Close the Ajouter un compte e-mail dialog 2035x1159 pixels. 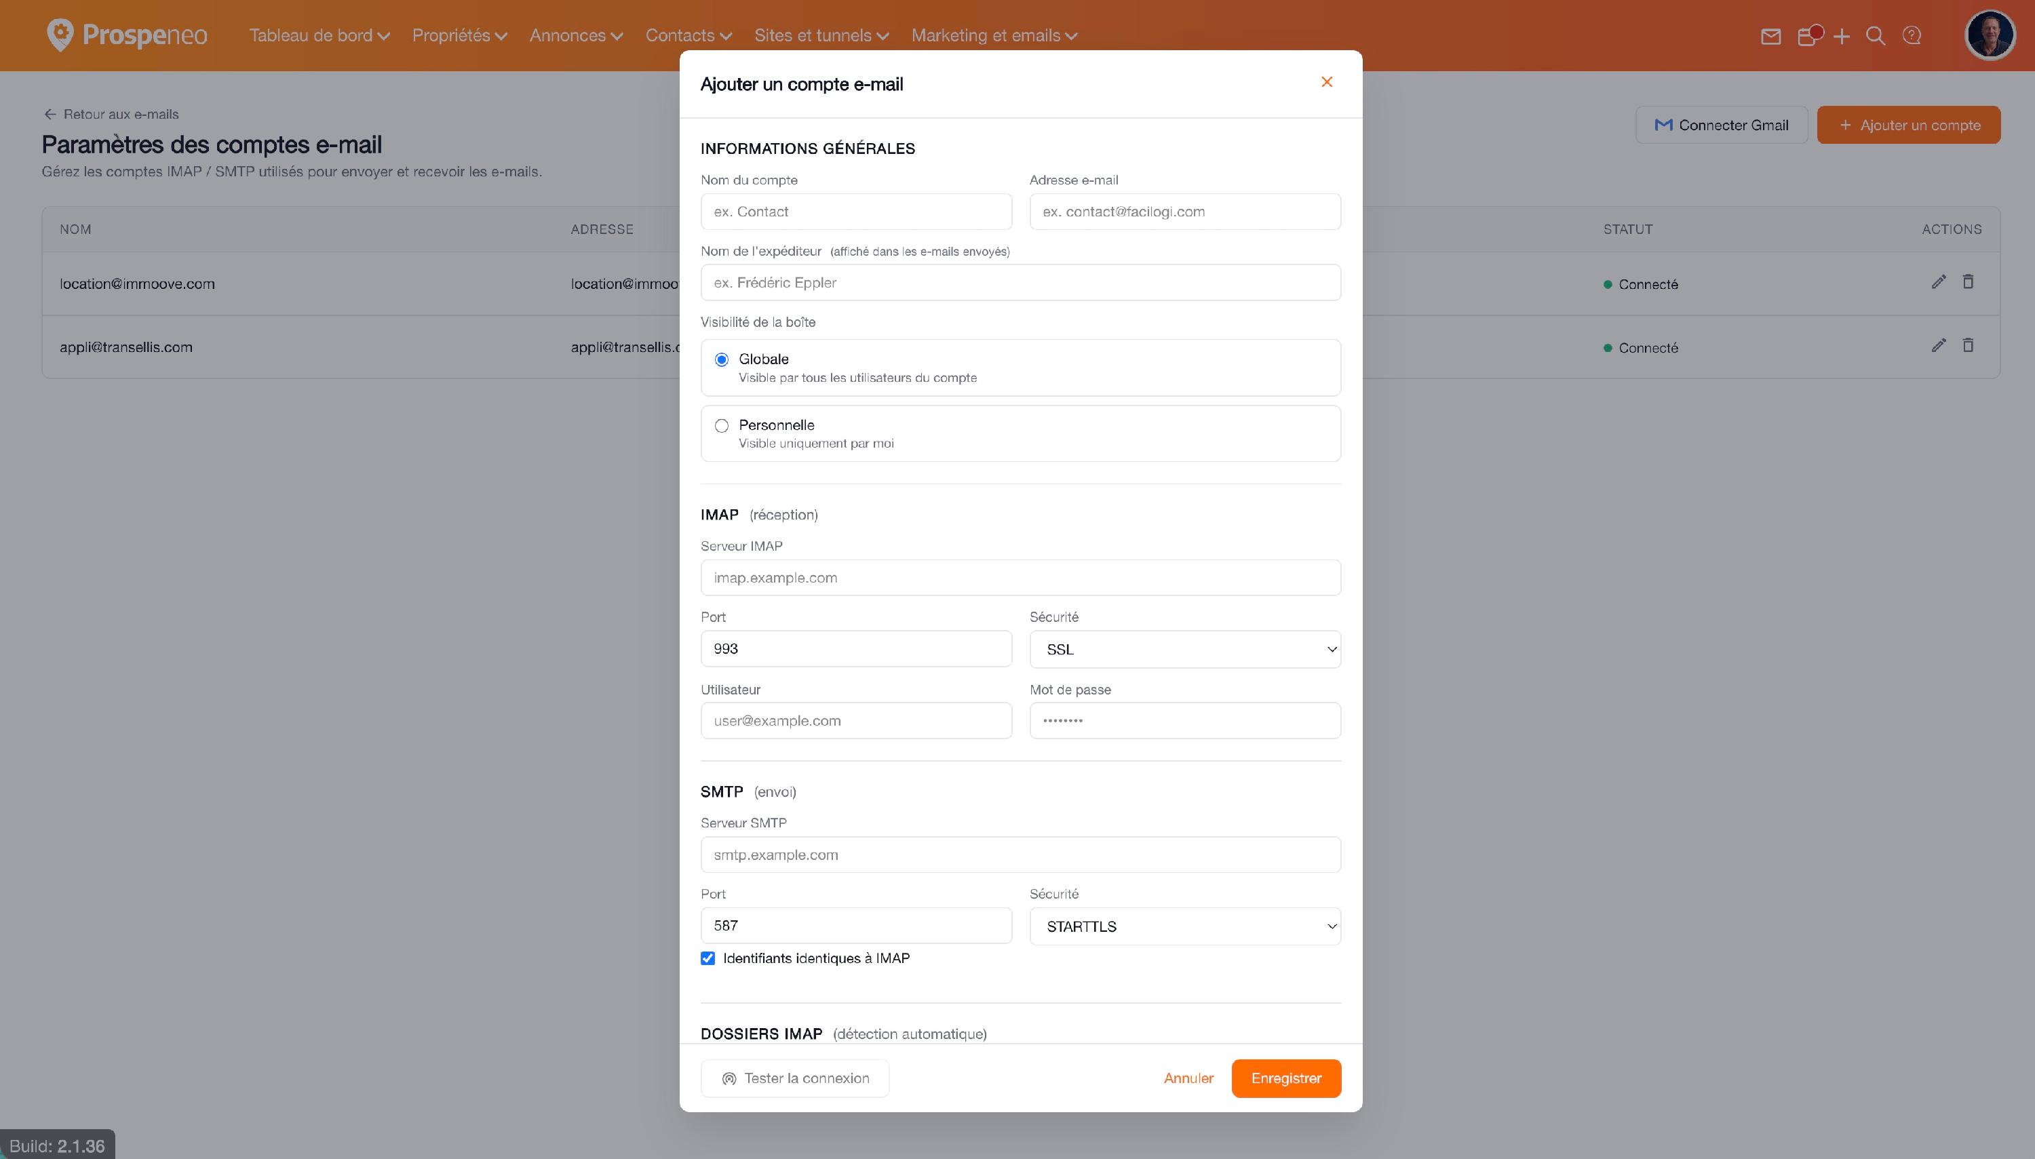pos(1326,82)
